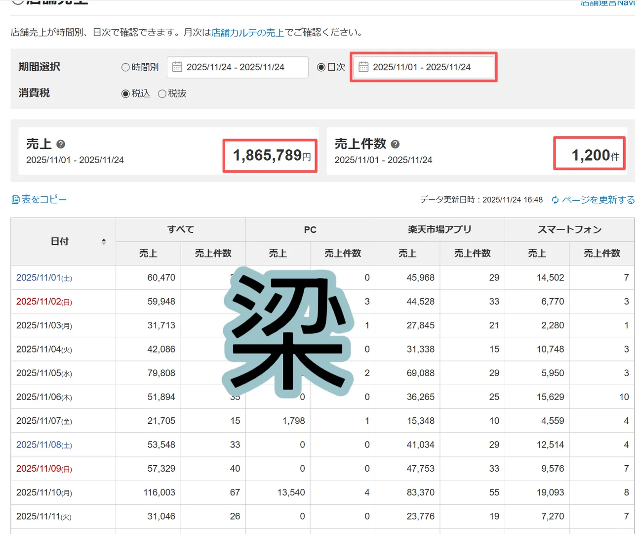Click the 42,086 sales cell for 11/04
This screenshot has height=534, width=638.
click(148, 349)
